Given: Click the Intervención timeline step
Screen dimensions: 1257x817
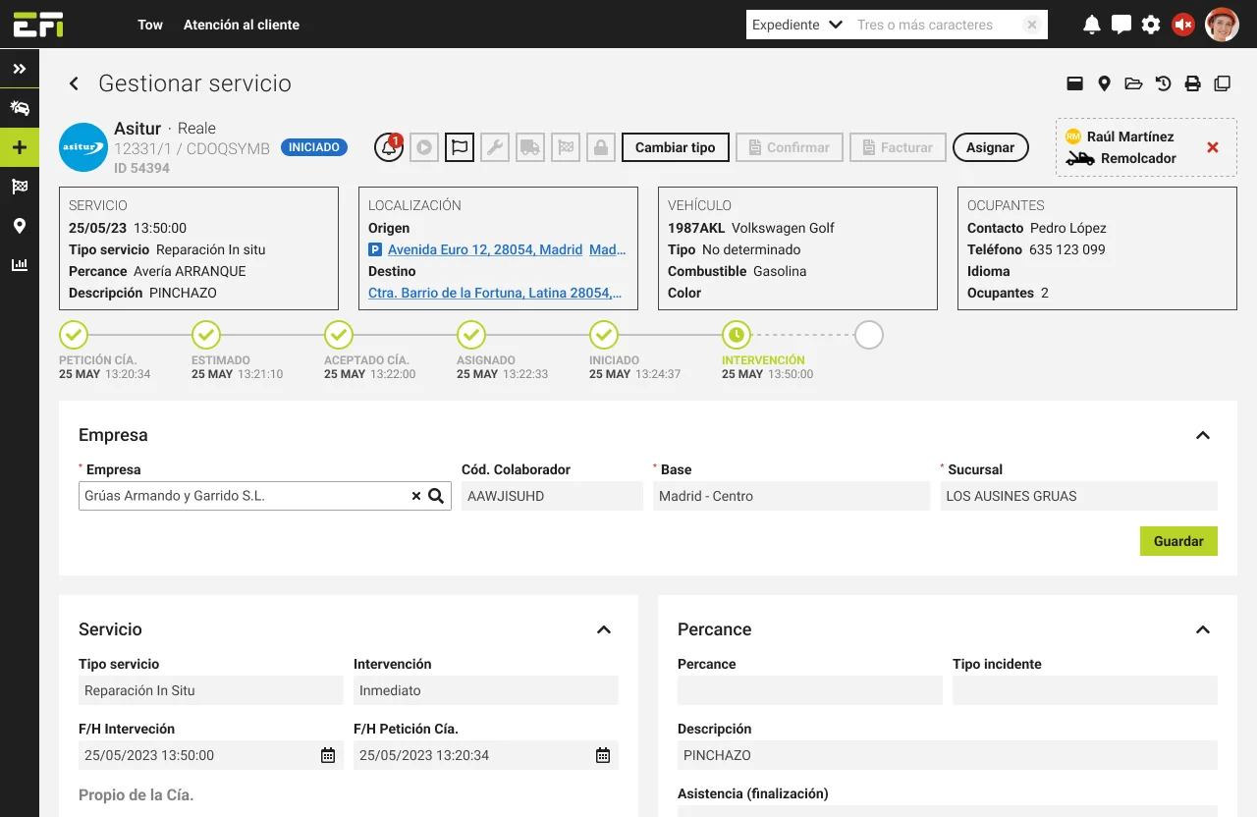Looking at the screenshot, I should 737,335.
